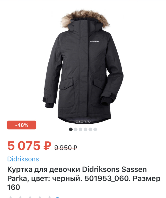166x198 pixels.
Task: Rate with the second grey star
Action: [x=21, y=197]
